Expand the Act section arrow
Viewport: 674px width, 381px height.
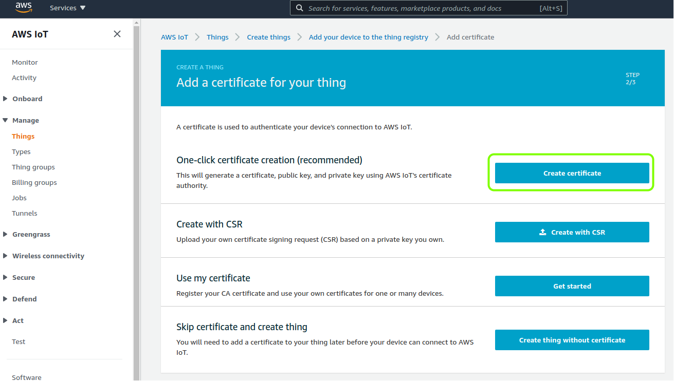pos(6,320)
